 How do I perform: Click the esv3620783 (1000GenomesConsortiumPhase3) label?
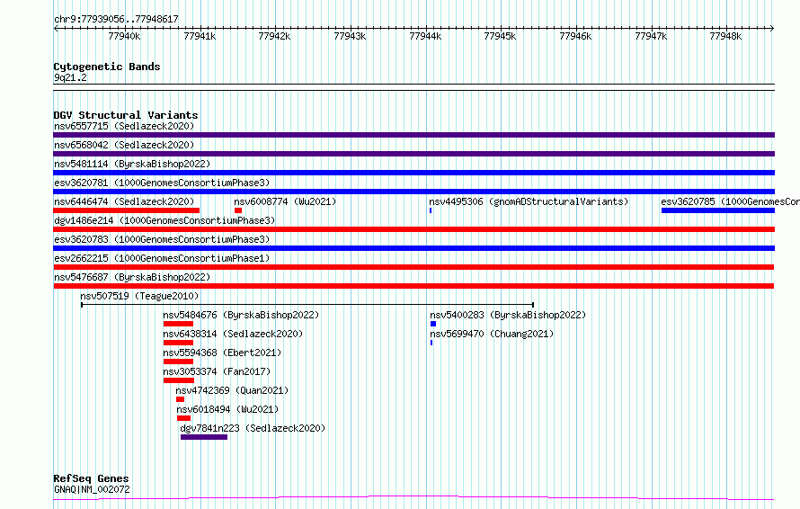[162, 239]
